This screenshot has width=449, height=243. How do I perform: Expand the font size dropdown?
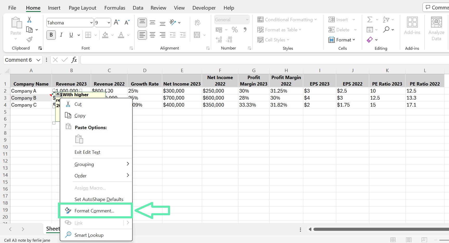[109, 23]
